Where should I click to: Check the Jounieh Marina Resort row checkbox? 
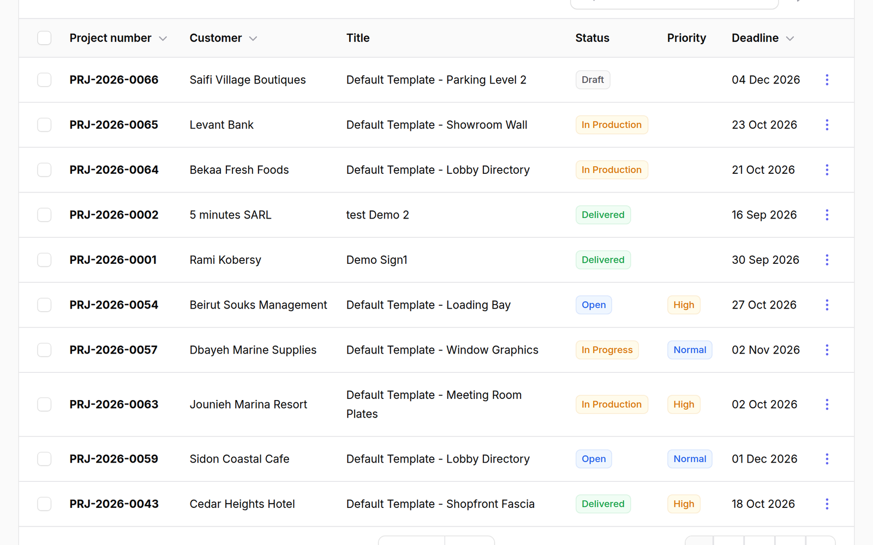pos(44,404)
